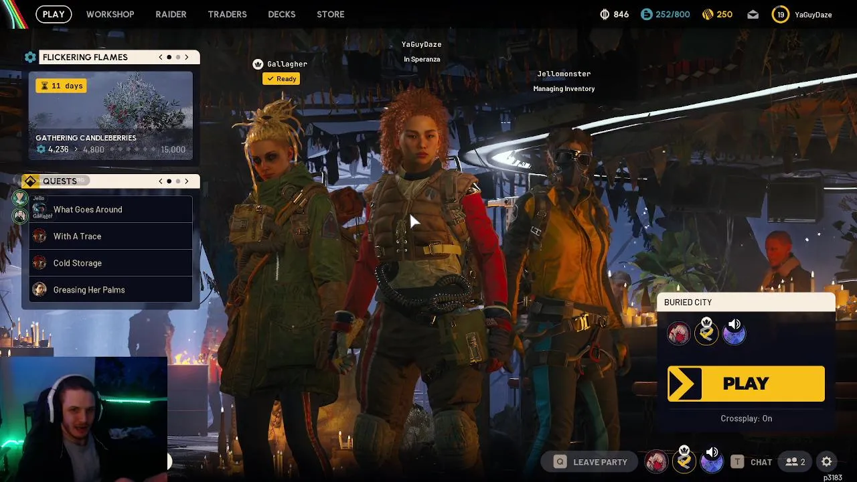Viewport: 857px width, 482px height.
Task: Open the DECKS tab
Action: pos(281,14)
